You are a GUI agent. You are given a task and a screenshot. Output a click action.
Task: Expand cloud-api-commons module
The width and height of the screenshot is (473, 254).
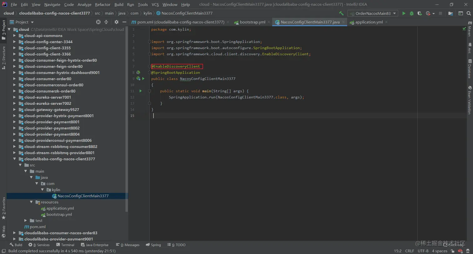pyautogui.click(x=14, y=36)
